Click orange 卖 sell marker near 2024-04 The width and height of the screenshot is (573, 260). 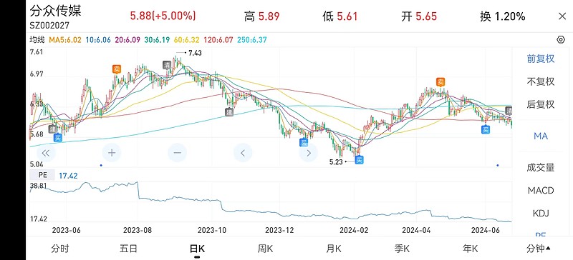coord(441,82)
